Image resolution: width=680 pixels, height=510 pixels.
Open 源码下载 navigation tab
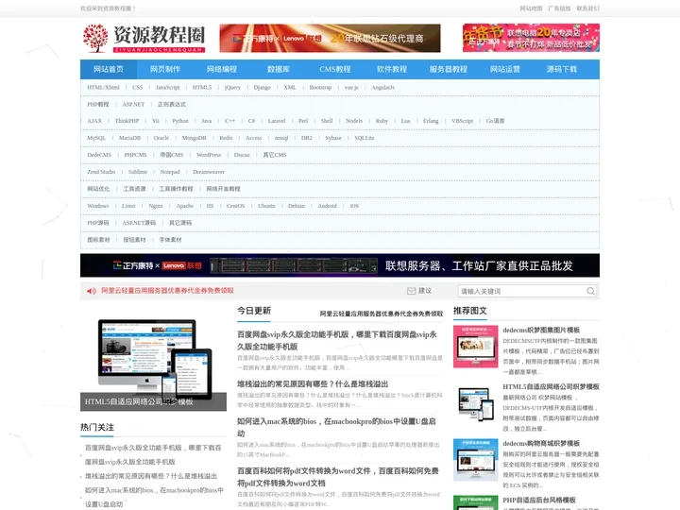click(562, 69)
